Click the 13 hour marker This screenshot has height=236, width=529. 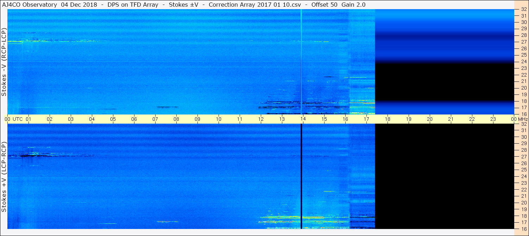(x=282, y=119)
